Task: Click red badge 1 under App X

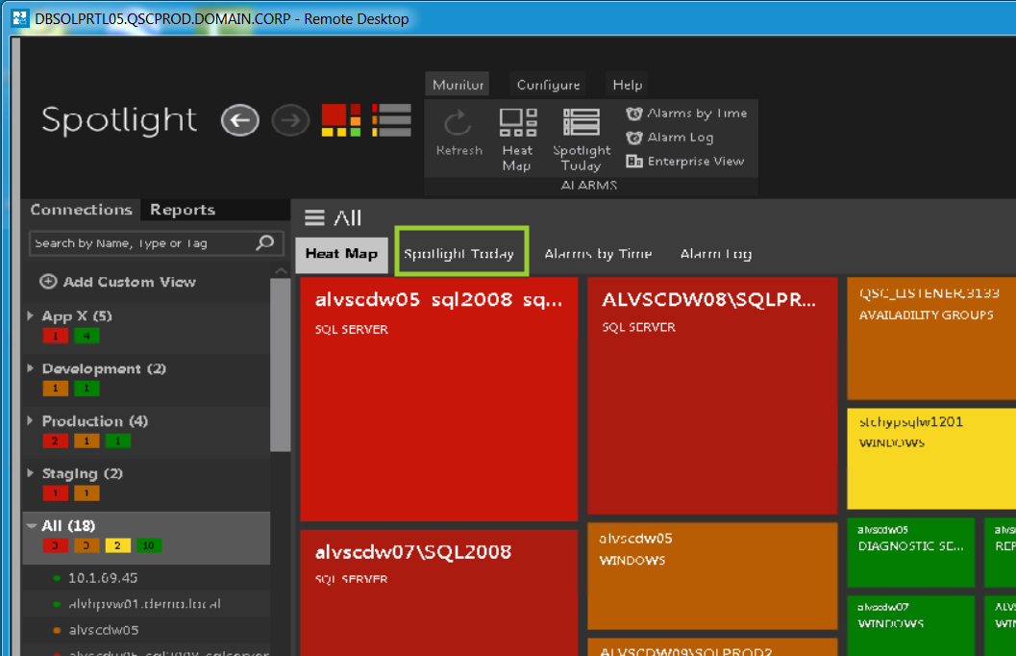Action: (55, 336)
